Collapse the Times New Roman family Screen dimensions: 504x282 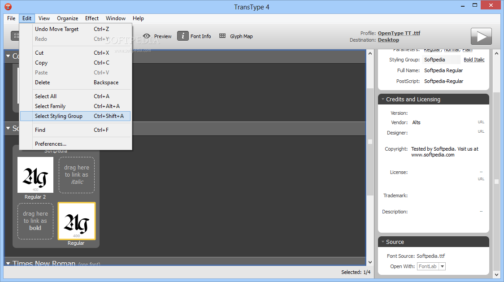tap(8, 263)
